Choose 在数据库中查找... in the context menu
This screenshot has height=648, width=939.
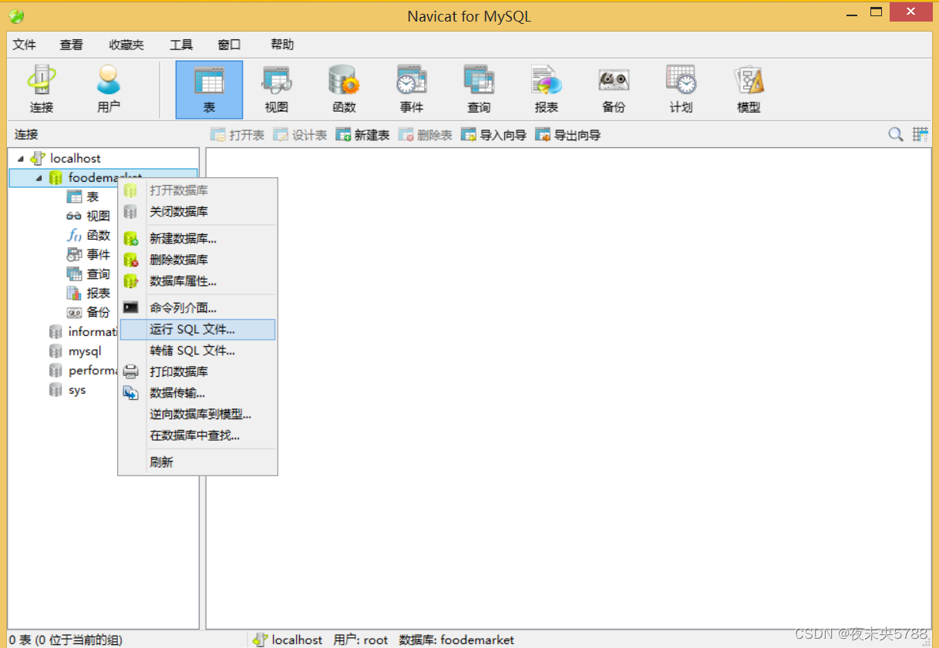pyautogui.click(x=197, y=435)
